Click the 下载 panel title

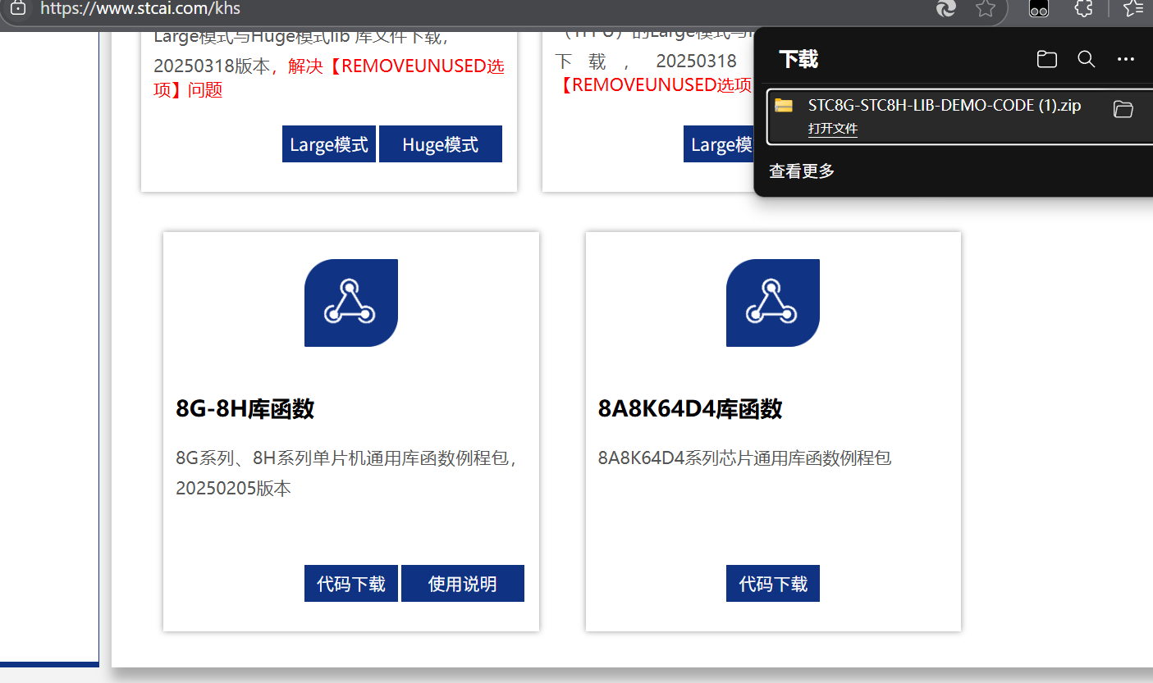[798, 59]
